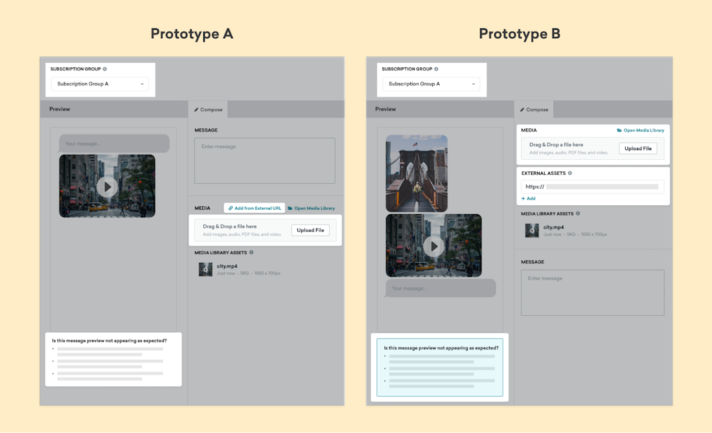Click the folder icon before Open Media Library in Prototype B
The width and height of the screenshot is (712, 433).
pyautogui.click(x=619, y=129)
